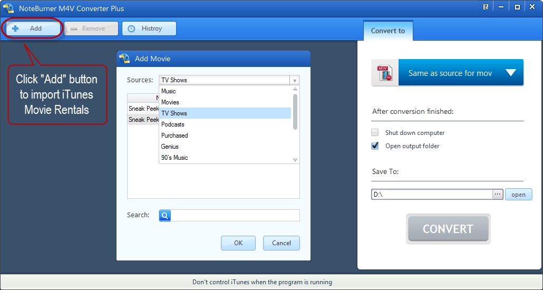543x290 pixels.
Task: Enable Shut down computer checkbox
Action: point(375,132)
